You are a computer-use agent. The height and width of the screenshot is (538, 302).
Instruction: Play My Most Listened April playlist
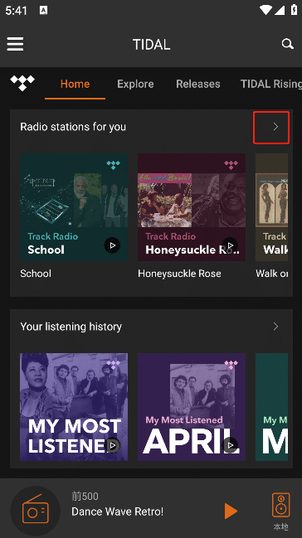click(230, 445)
